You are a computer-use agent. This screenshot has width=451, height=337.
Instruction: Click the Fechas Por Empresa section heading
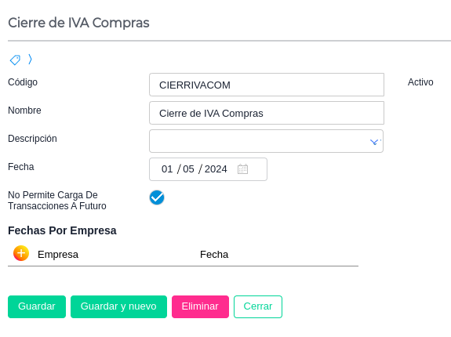pyautogui.click(x=62, y=230)
